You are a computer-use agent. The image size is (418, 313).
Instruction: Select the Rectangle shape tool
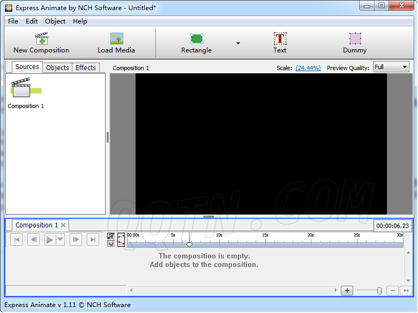(x=196, y=43)
